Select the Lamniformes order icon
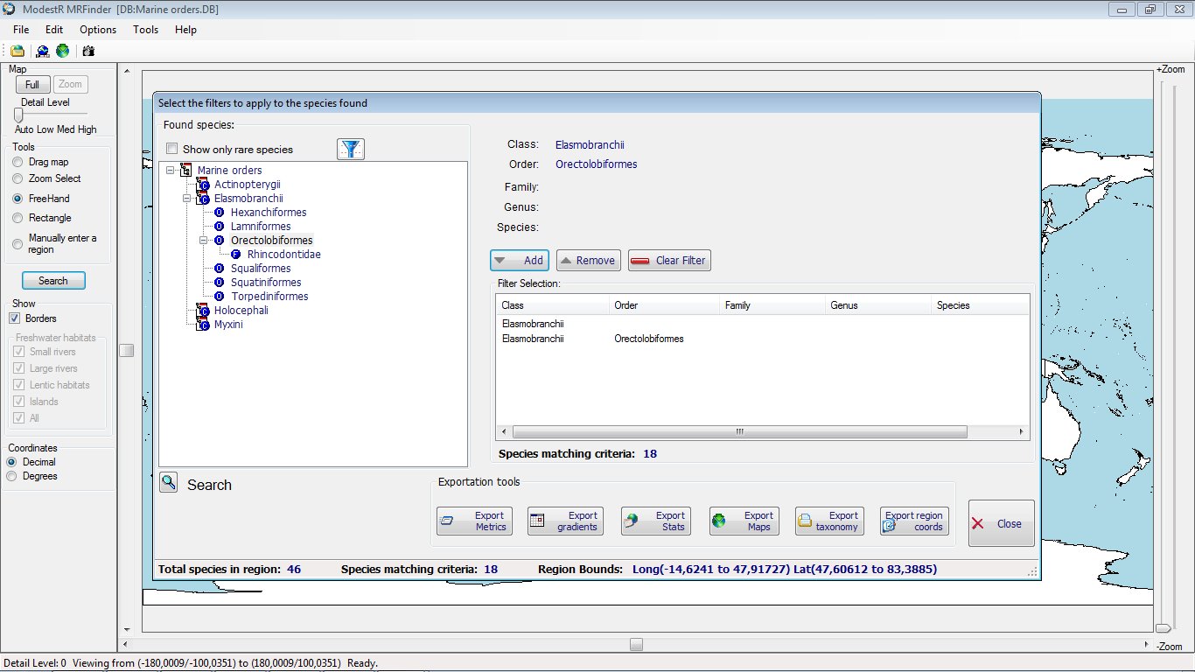This screenshot has height=672, width=1195. tap(220, 227)
